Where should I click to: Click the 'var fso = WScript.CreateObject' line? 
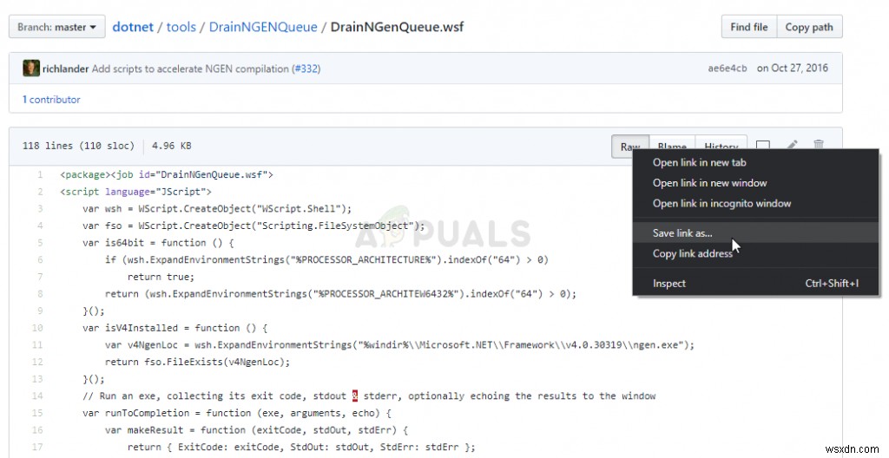pos(254,226)
